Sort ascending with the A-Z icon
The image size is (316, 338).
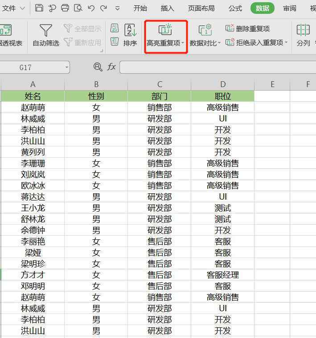coord(115,28)
